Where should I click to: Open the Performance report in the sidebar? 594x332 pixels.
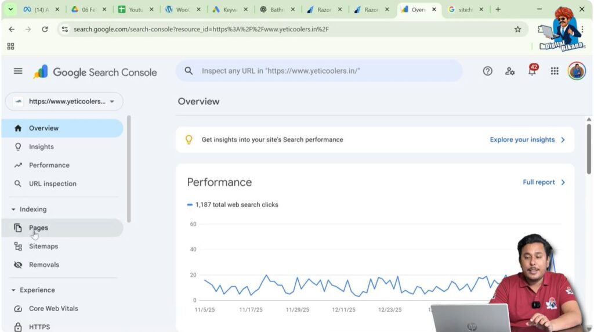coord(63,165)
